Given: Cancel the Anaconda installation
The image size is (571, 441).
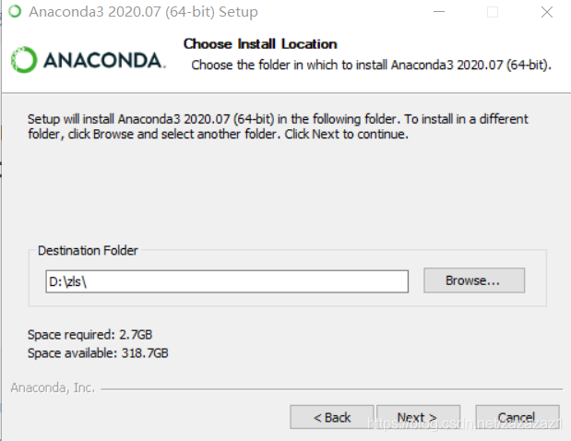Looking at the screenshot, I should coord(516,417).
